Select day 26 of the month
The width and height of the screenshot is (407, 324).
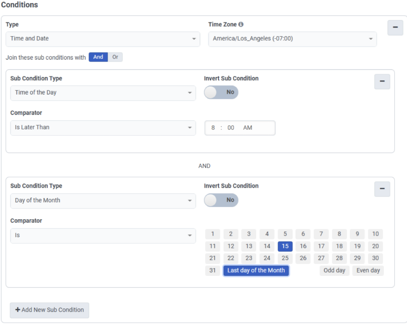[303, 258]
